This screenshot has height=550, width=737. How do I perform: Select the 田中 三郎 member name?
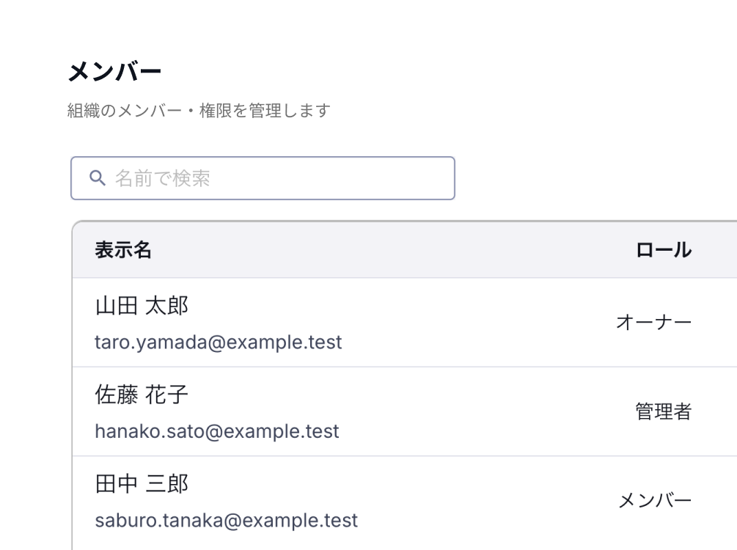(x=142, y=484)
